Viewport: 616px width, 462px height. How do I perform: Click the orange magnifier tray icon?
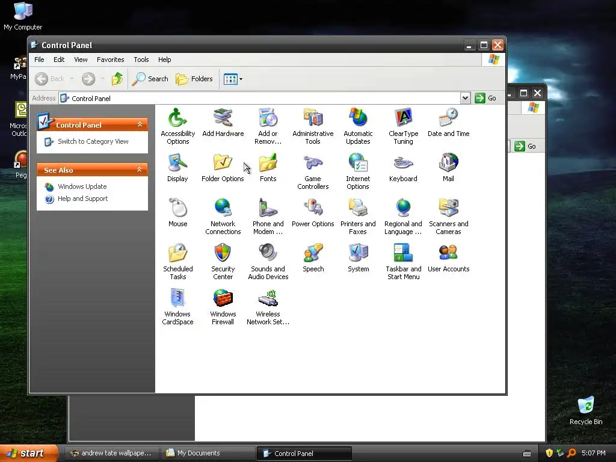point(571,453)
